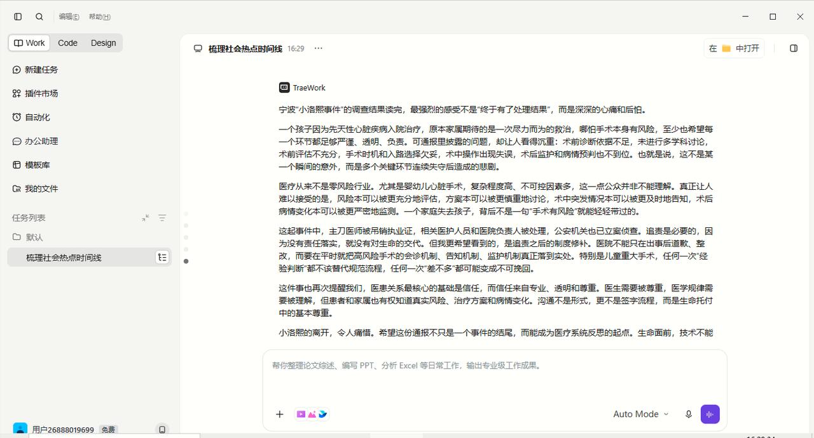Open the 任务列表 filter icon

162,218
